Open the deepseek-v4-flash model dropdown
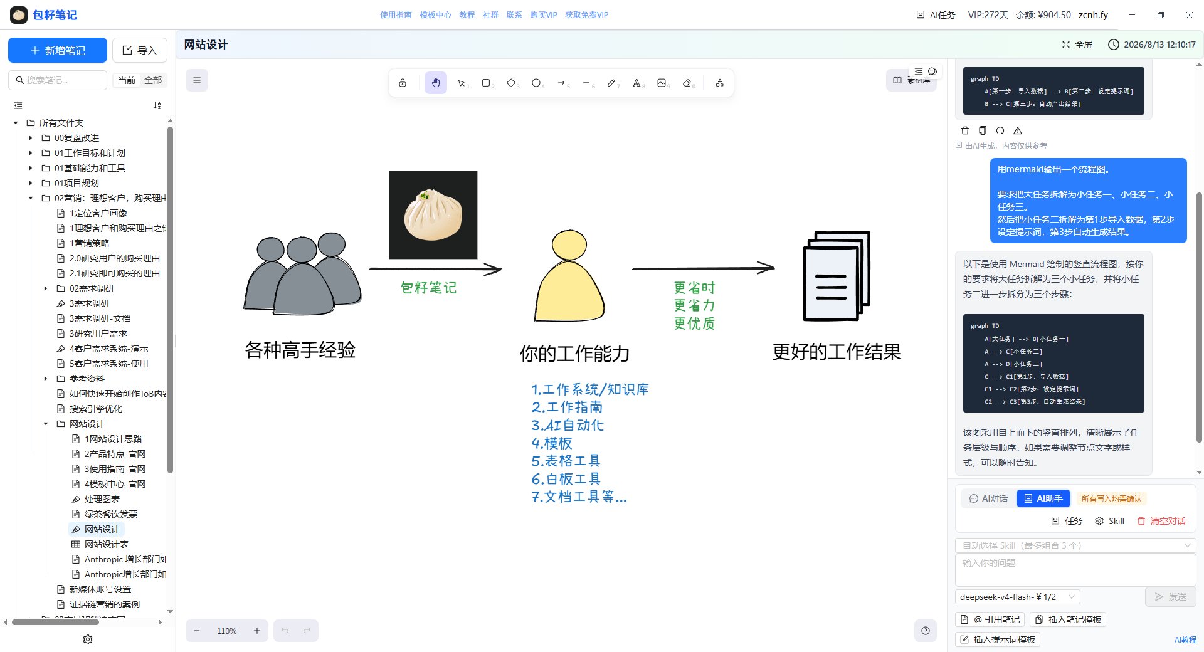The width and height of the screenshot is (1204, 652). coord(1017,597)
